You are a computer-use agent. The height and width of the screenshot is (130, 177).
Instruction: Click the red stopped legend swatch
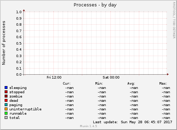click(6, 92)
